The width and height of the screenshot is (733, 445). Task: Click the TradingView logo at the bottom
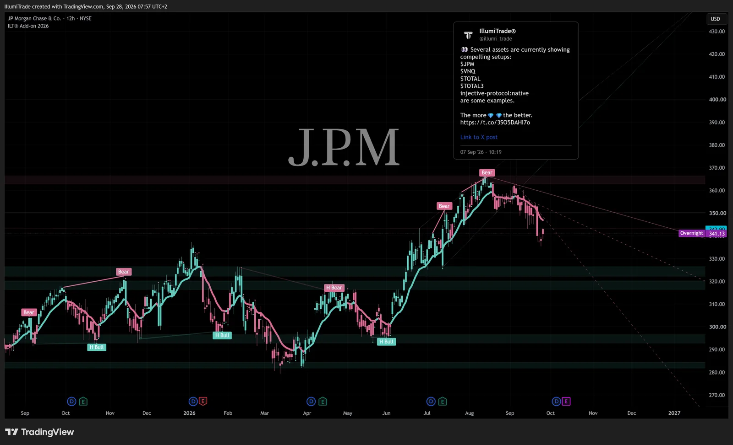pyautogui.click(x=39, y=432)
